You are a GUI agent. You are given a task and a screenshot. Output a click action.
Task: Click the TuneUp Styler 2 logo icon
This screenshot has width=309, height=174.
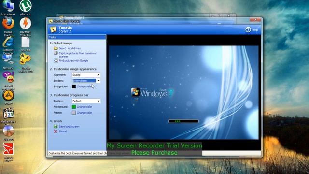(54, 29)
